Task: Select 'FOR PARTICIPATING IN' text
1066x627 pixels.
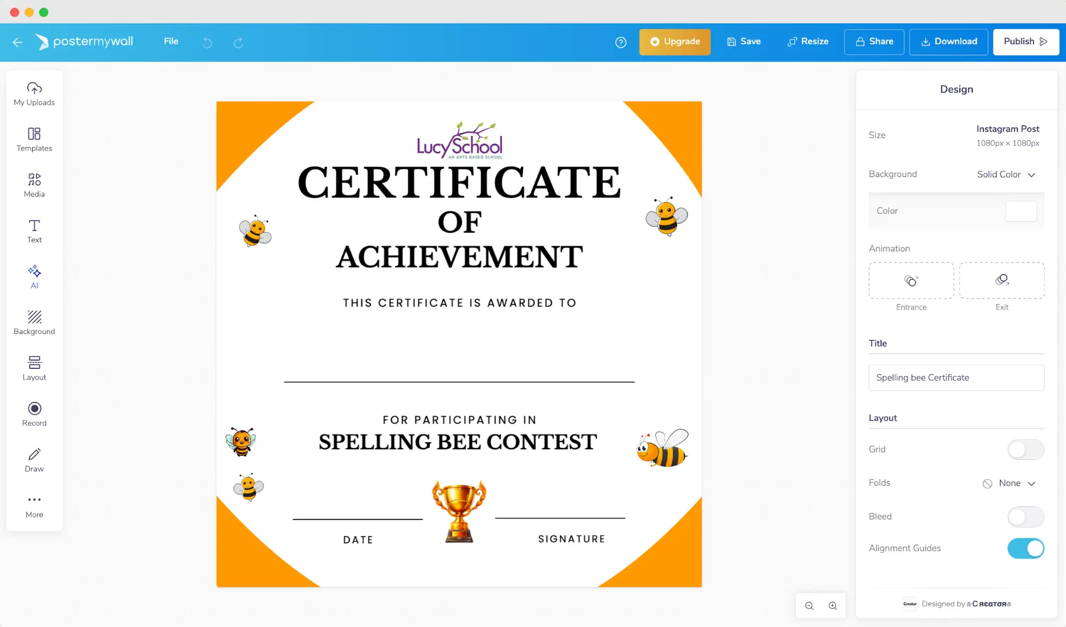Action: coord(459,420)
